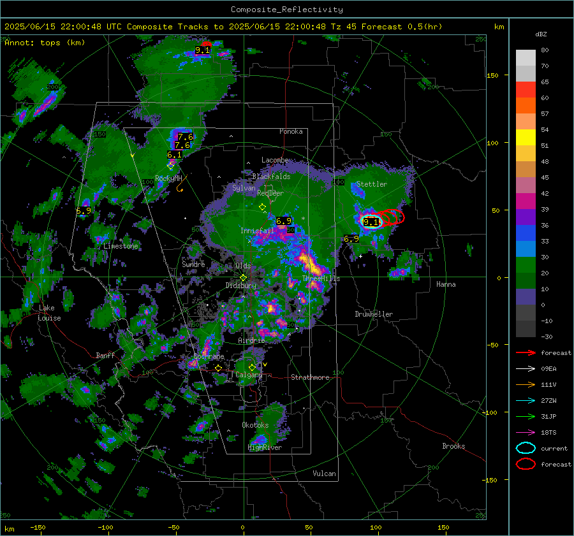Select the bright yellow dBZ swatch in the color scale
The width and height of the screenshot is (574, 536).
[526, 138]
